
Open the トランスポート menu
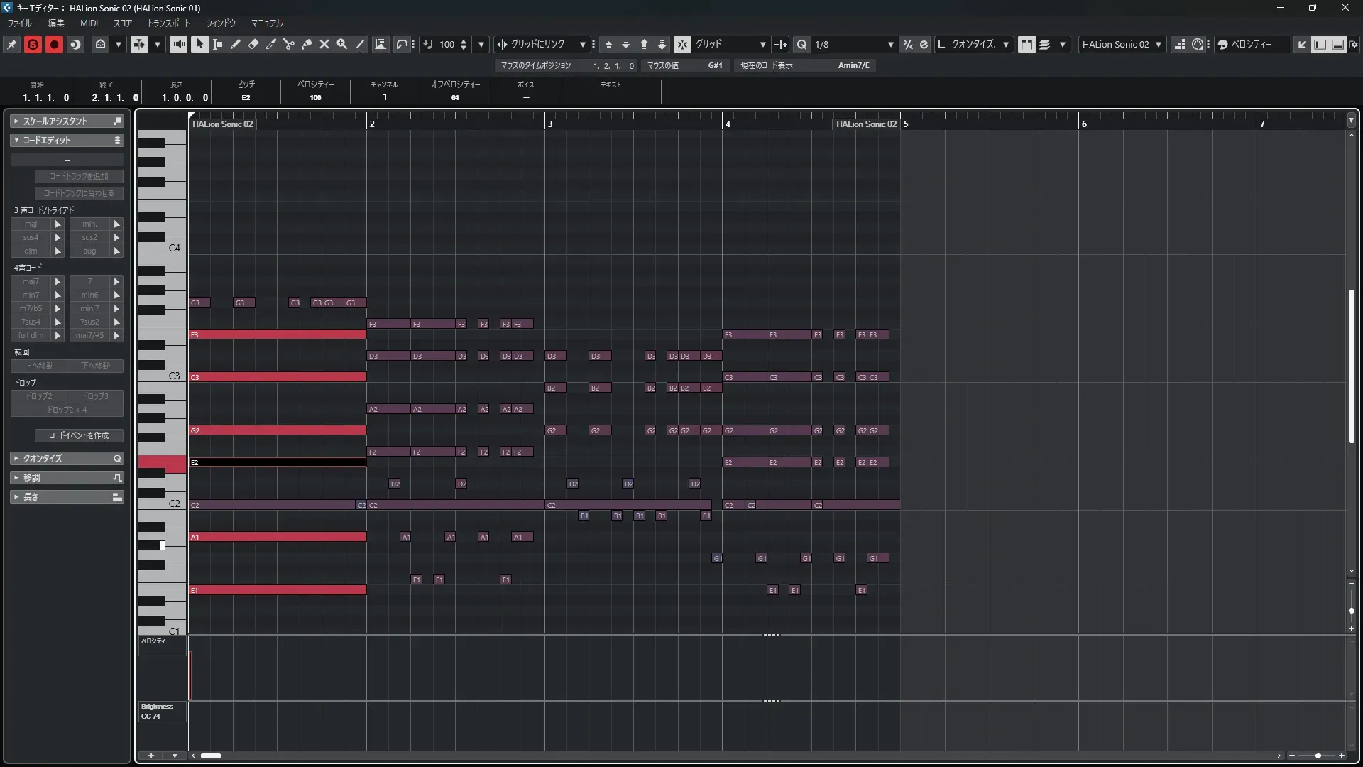click(x=168, y=23)
